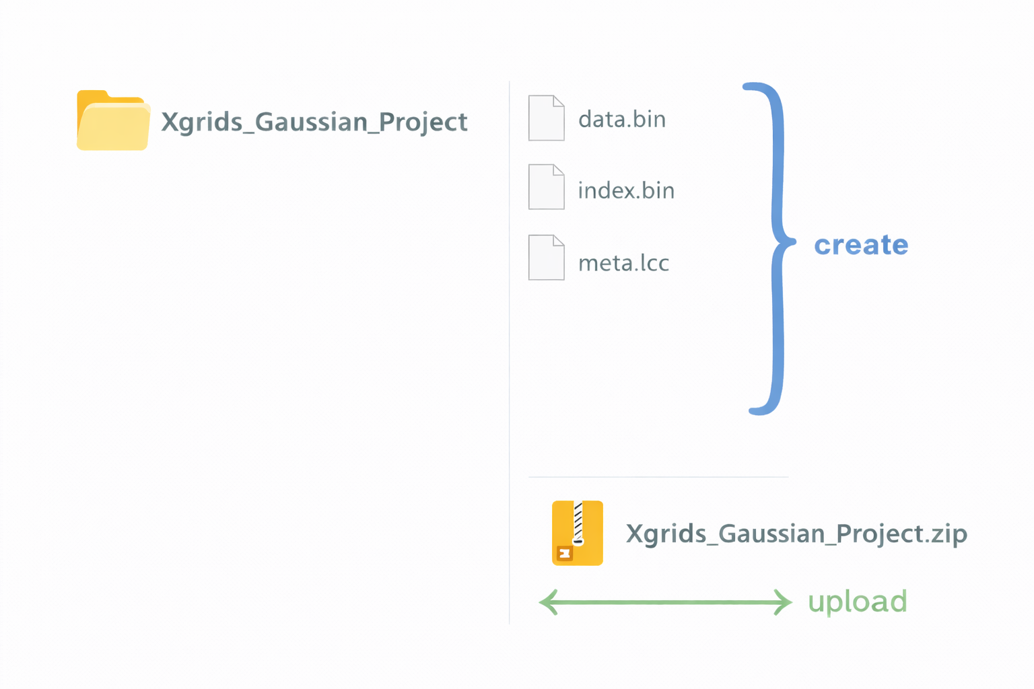Click the left arrowhead of the green arrow
The width and height of the screenshot is (1034, 689).
549,602
